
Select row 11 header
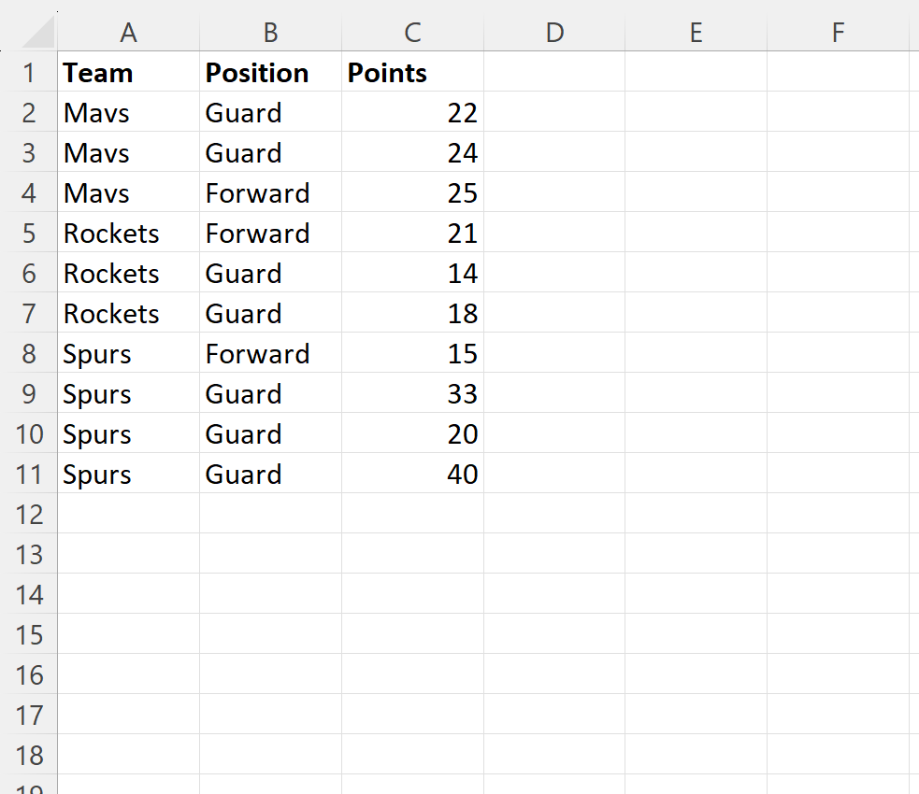[x=29, y=475]
